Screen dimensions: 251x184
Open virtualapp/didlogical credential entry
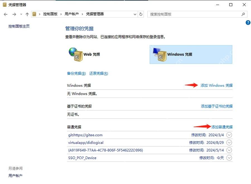pyautogui.click(x=149, y=142)
